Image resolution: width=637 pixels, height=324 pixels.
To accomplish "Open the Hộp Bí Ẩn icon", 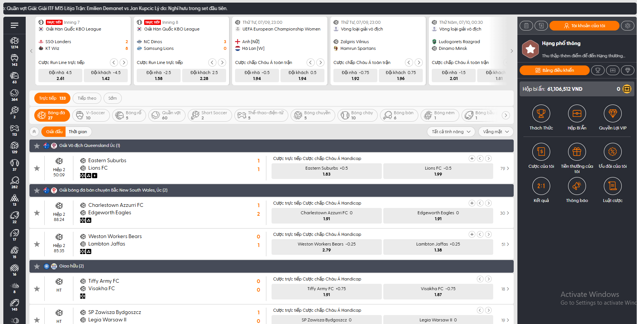I will (577, 114).
